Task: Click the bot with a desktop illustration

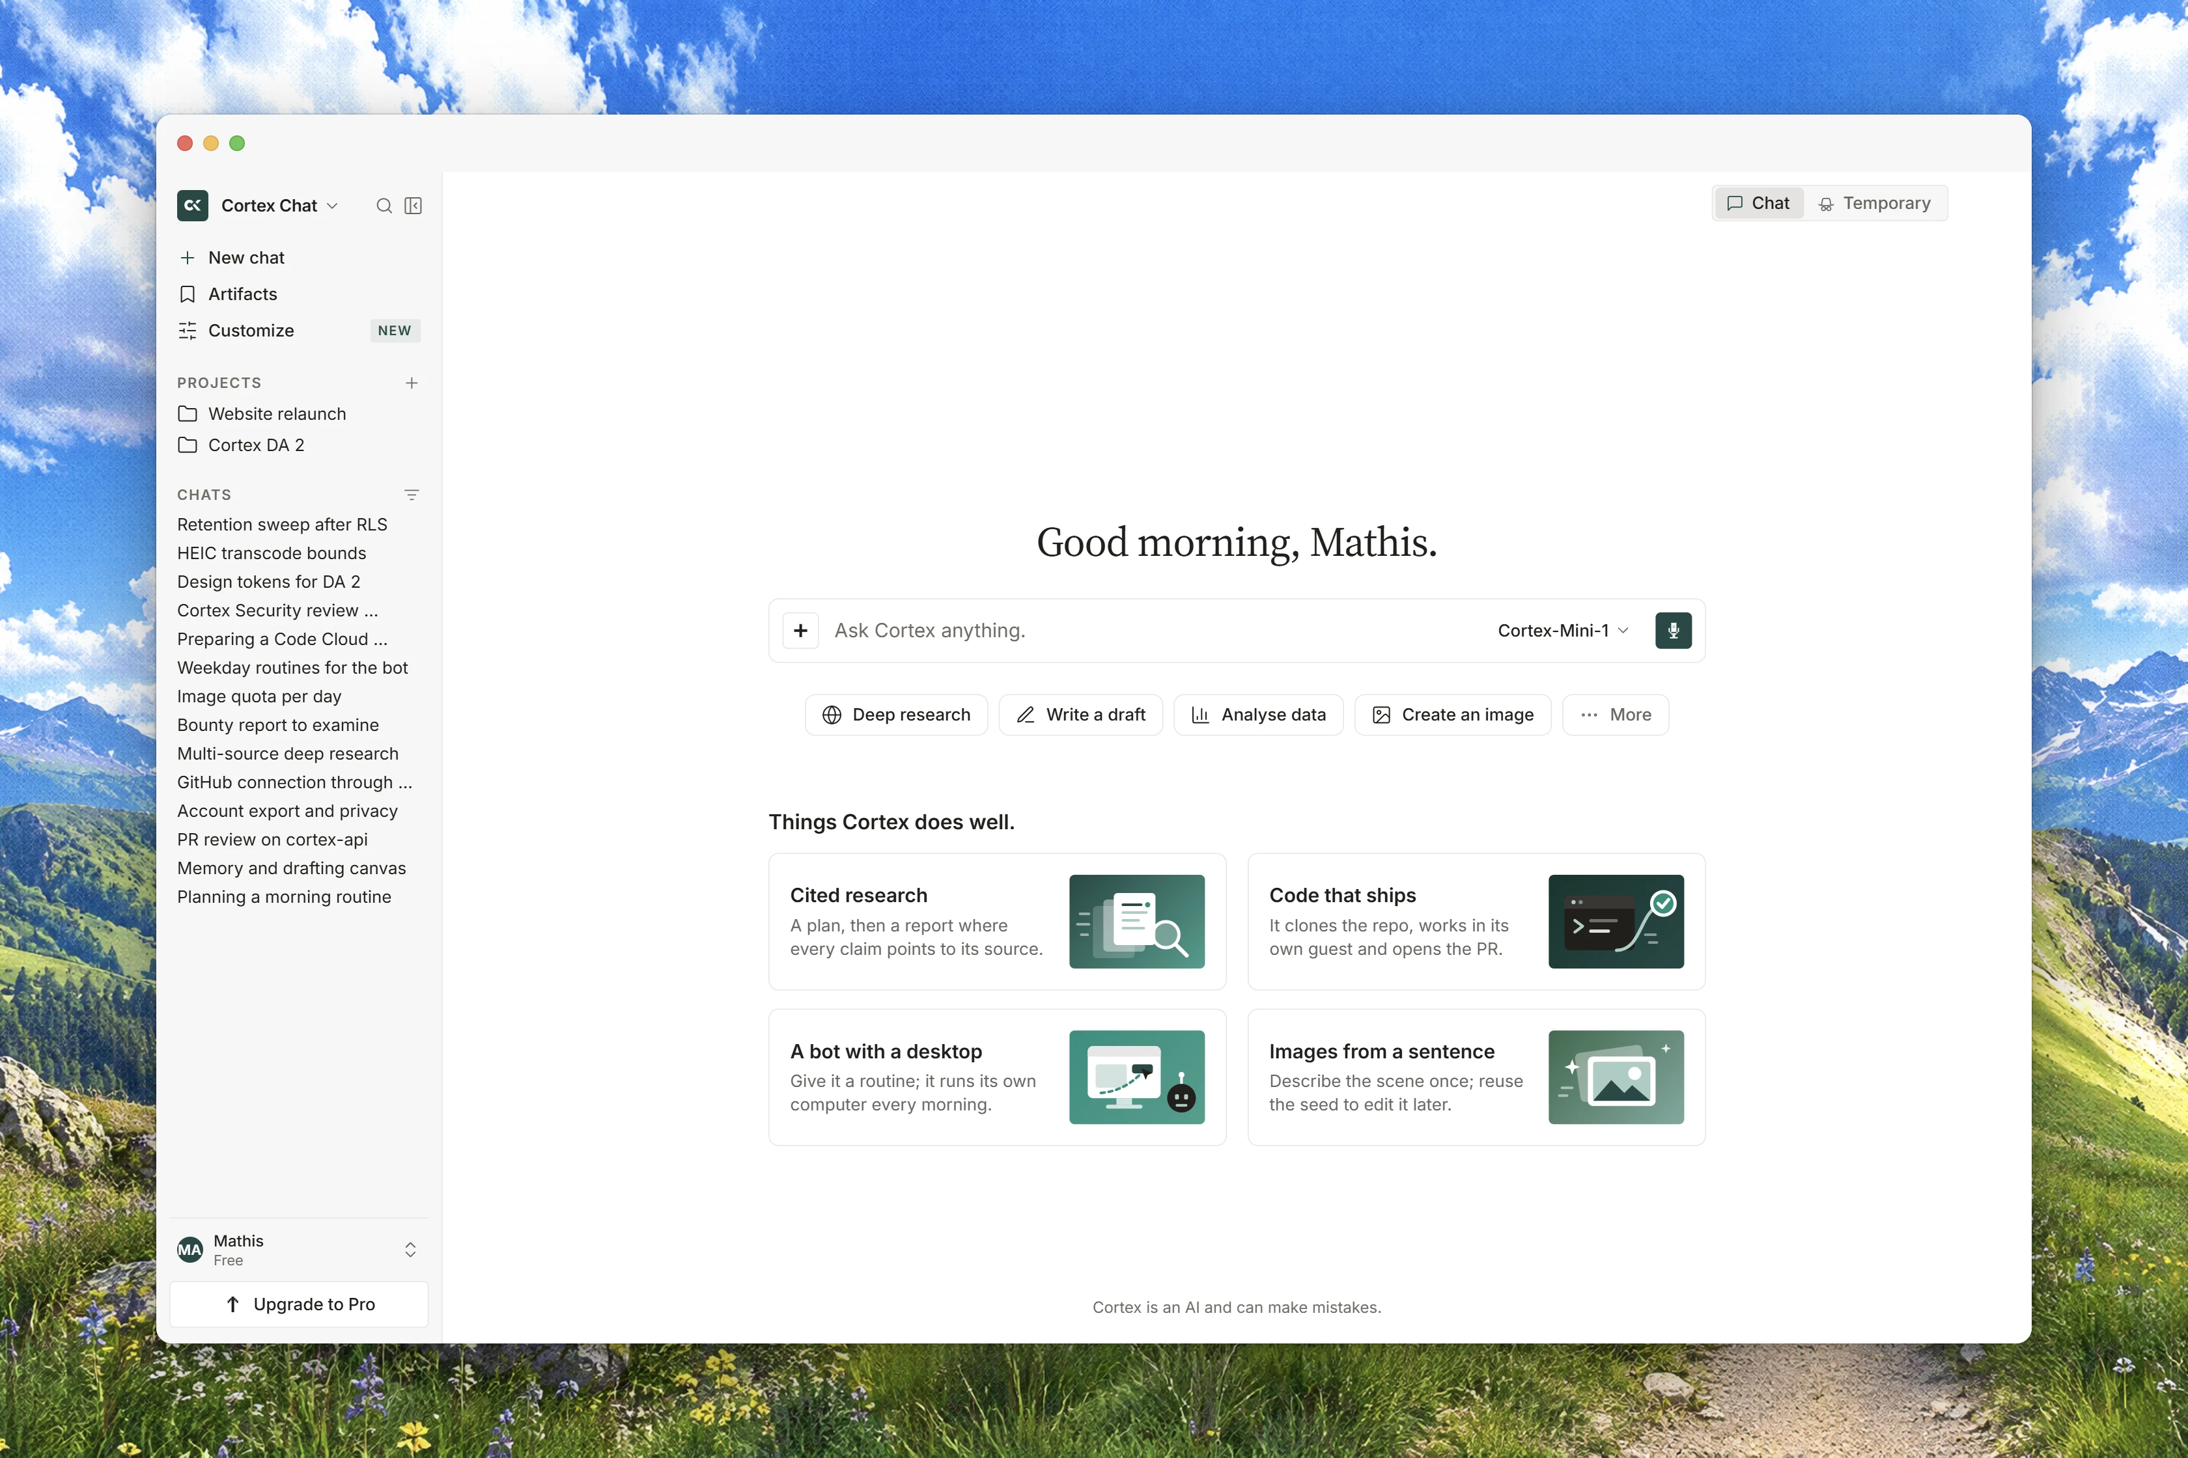Action: 1137,1077
